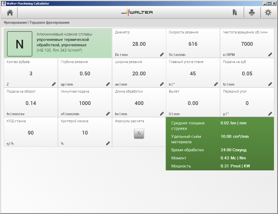
Task: Click the Walter Machining Calculator title bar icon
Action: (x=4, y=3)
